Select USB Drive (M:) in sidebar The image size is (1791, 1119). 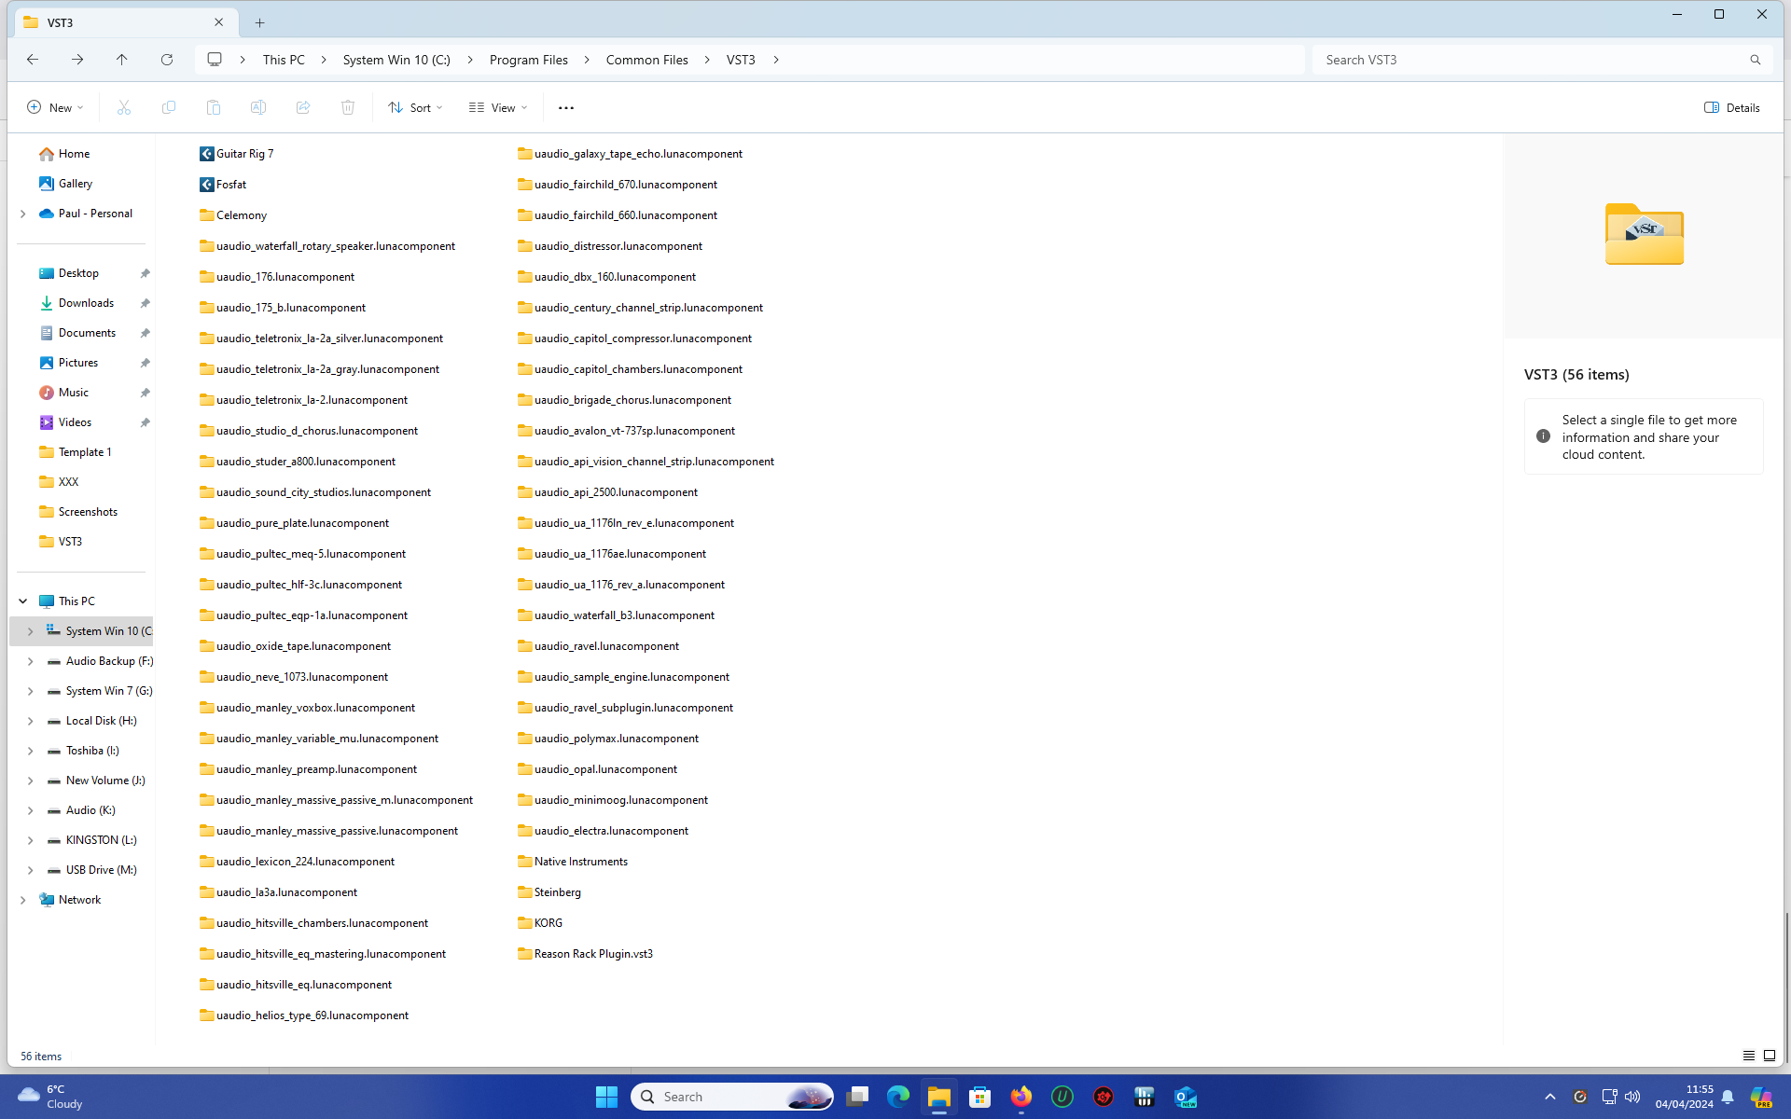[x=101, y=870]
